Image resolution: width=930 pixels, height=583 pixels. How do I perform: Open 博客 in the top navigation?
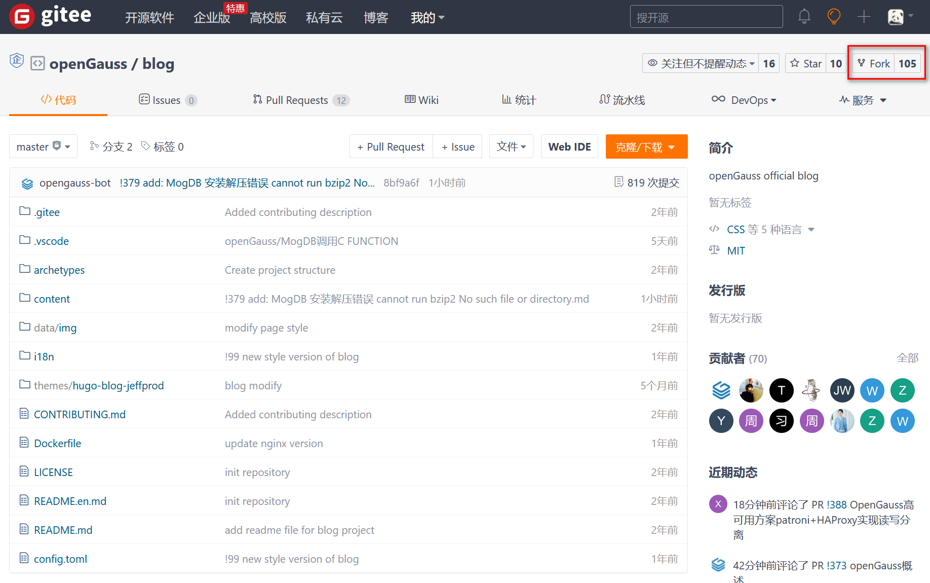click(376, 18)
